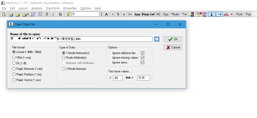Viewport: 257px width, 118px height.
Task: Click the lightning bolt layout icon
Action: pos(68,14)
